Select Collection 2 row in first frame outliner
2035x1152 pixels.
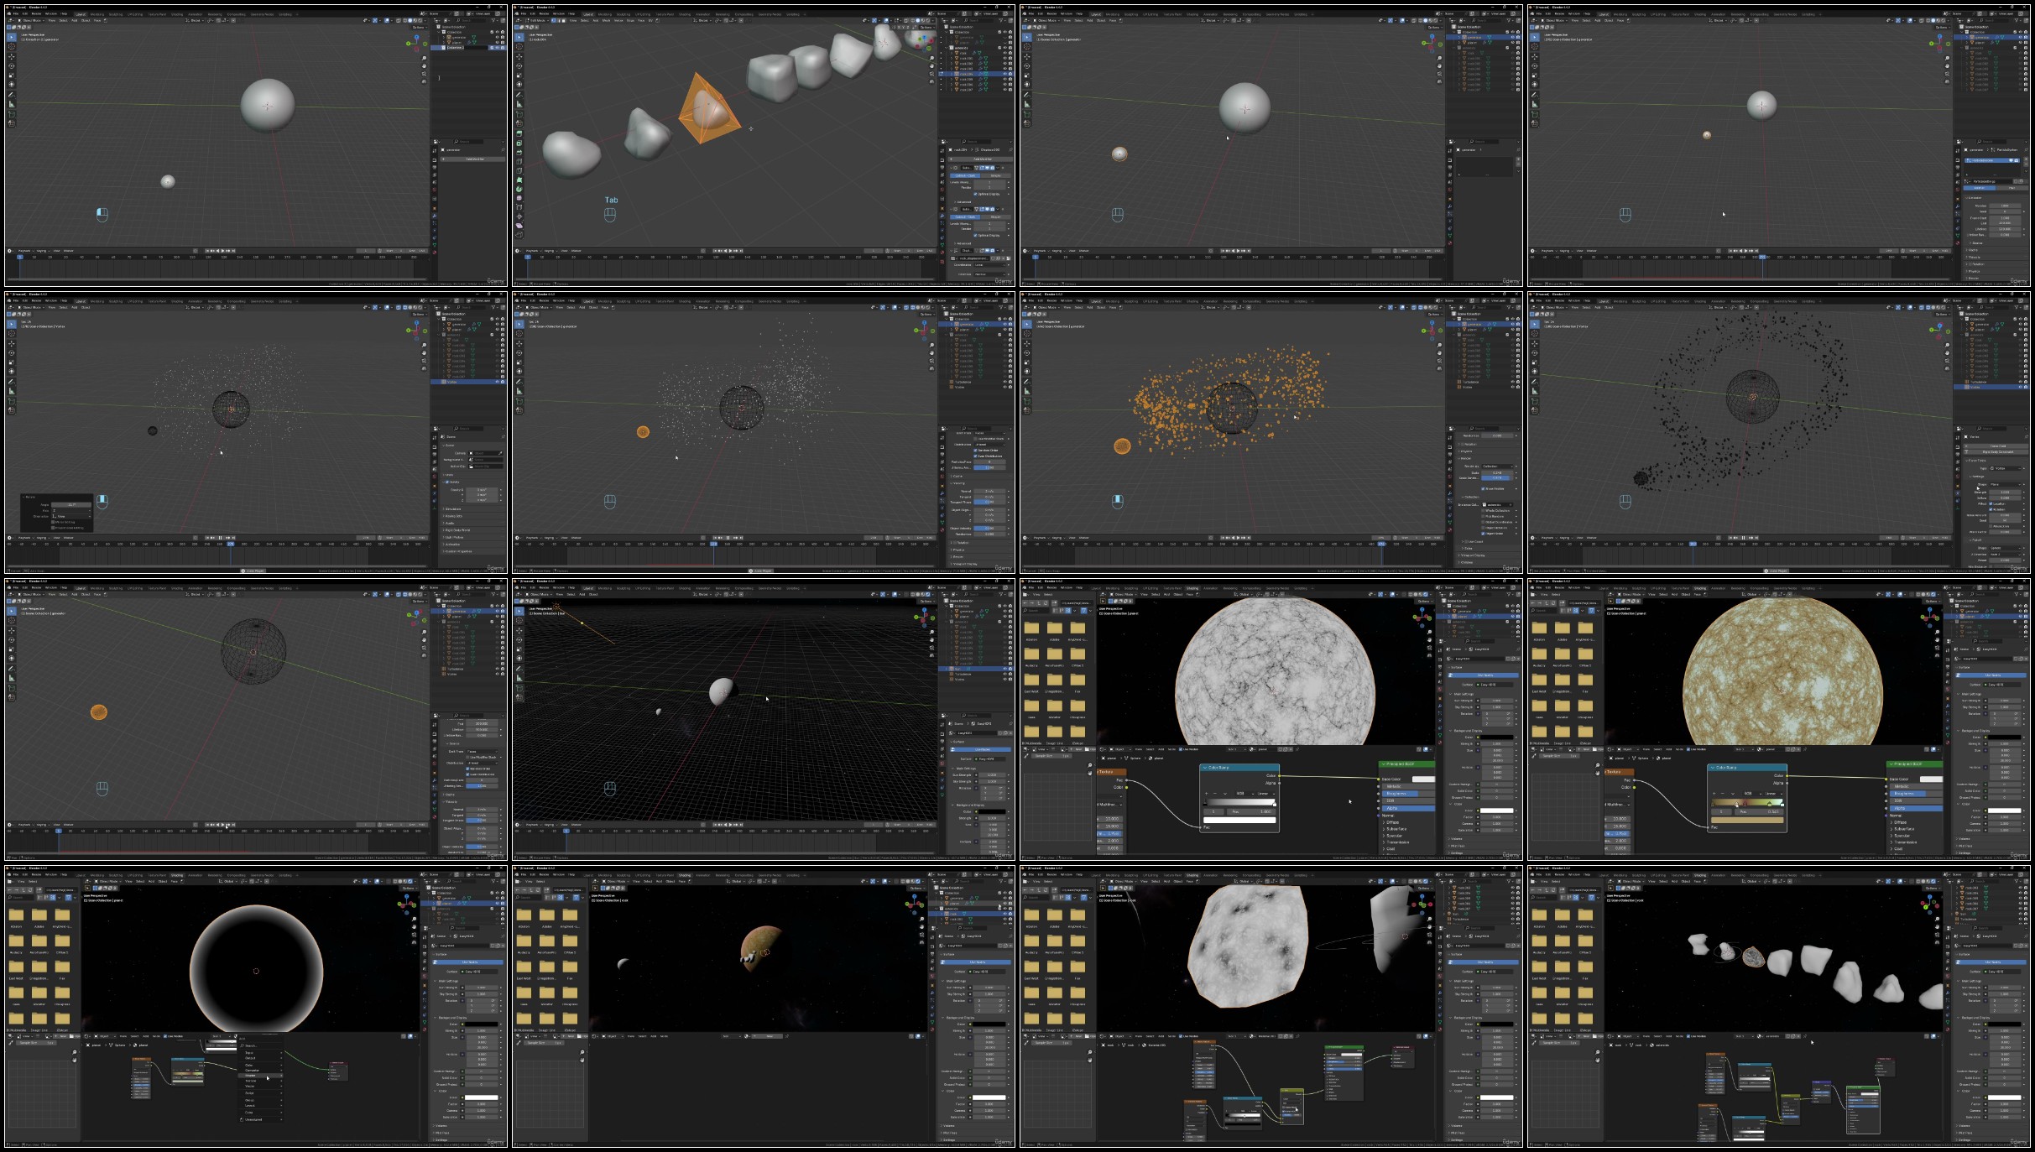(x=470, y=48)
